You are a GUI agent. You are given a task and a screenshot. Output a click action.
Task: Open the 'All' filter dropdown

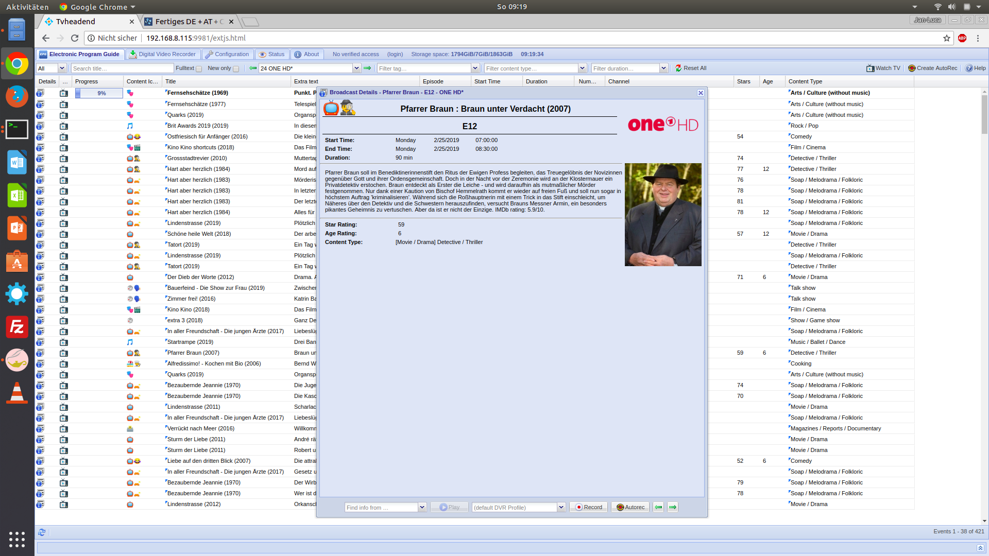(62, 68)
